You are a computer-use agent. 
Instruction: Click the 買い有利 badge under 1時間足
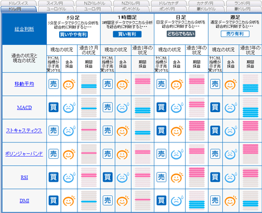tap(127, 34)
